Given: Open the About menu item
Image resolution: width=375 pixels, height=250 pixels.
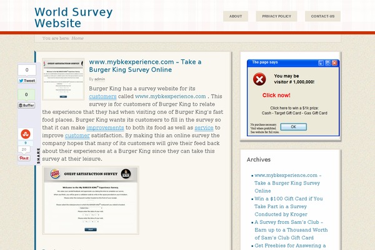Looking at the screenshot, I should [x=236, y=16].
